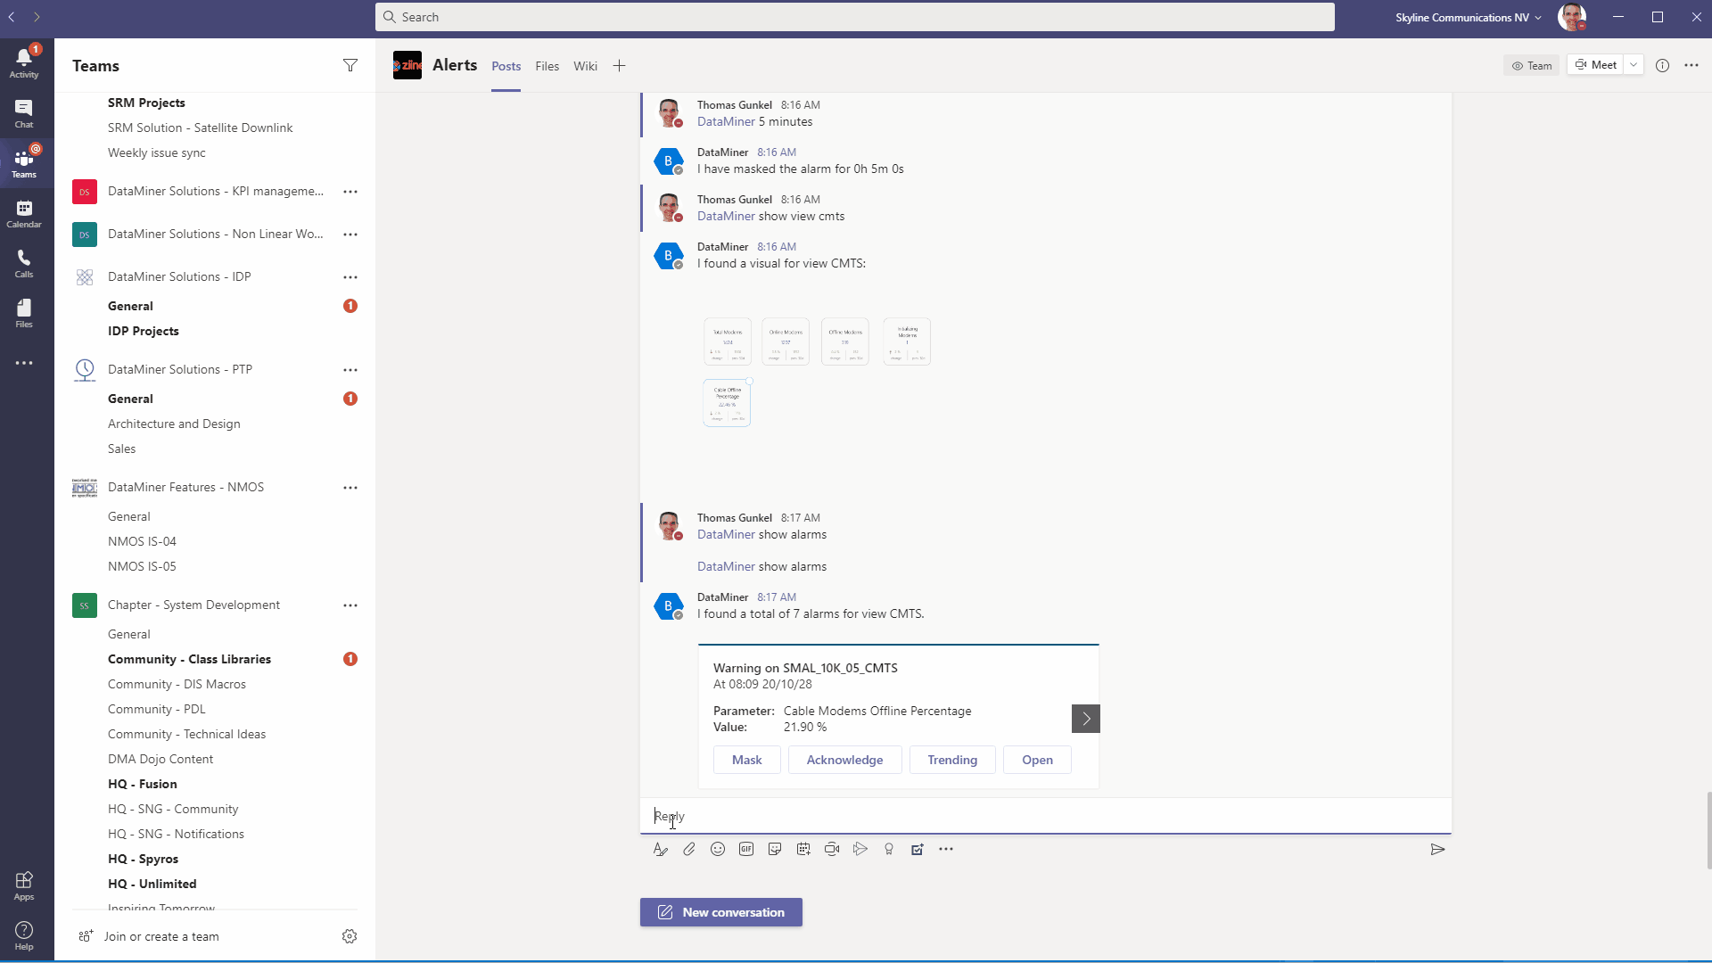This screenshot has width=1712, height=963.
Task: Start a New conversation
Action: (x=720, y=912)
